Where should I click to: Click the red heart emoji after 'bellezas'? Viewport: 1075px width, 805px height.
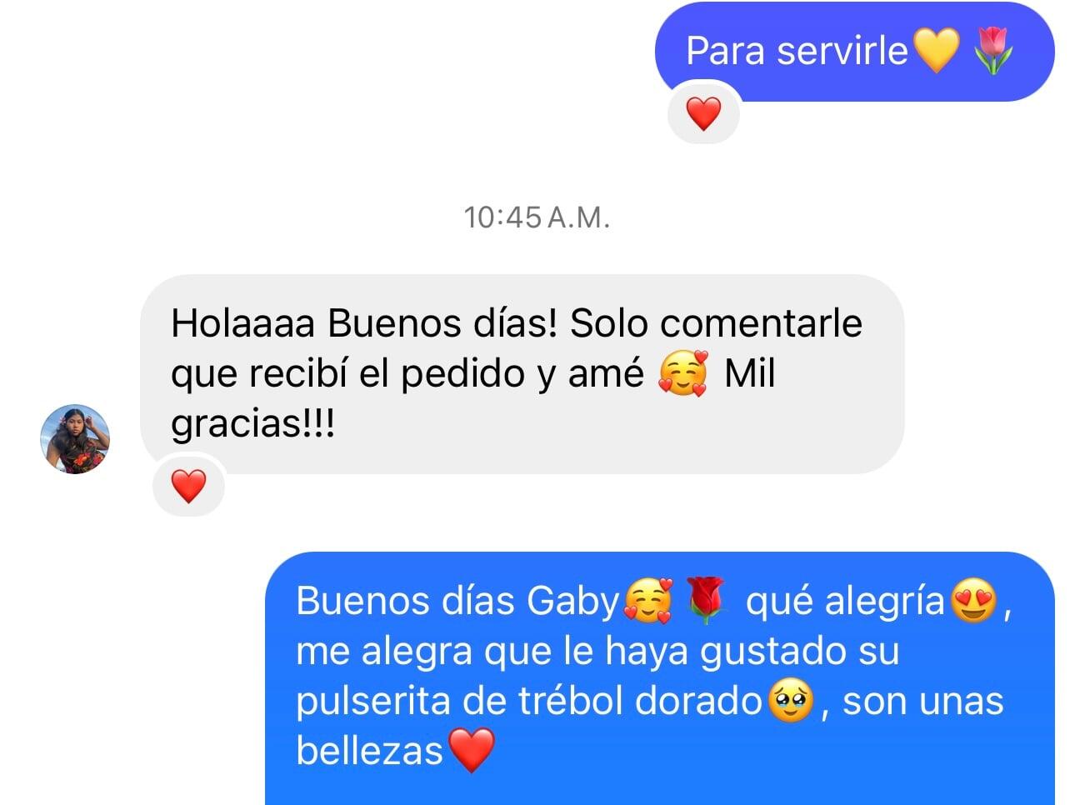point(472,750)
